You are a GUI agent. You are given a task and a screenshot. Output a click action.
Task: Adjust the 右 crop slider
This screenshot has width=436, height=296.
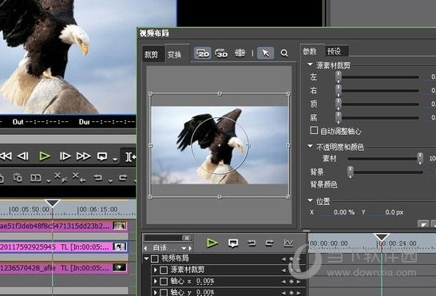coord(338,91)
